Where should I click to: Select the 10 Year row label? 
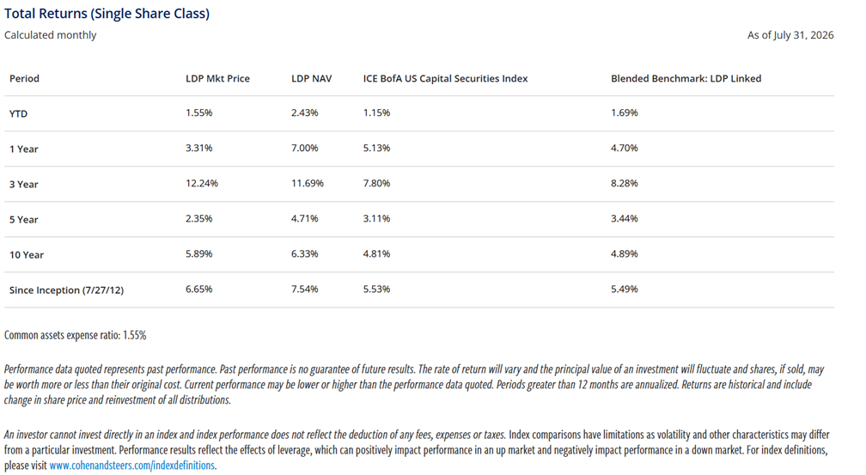[27, 254]
